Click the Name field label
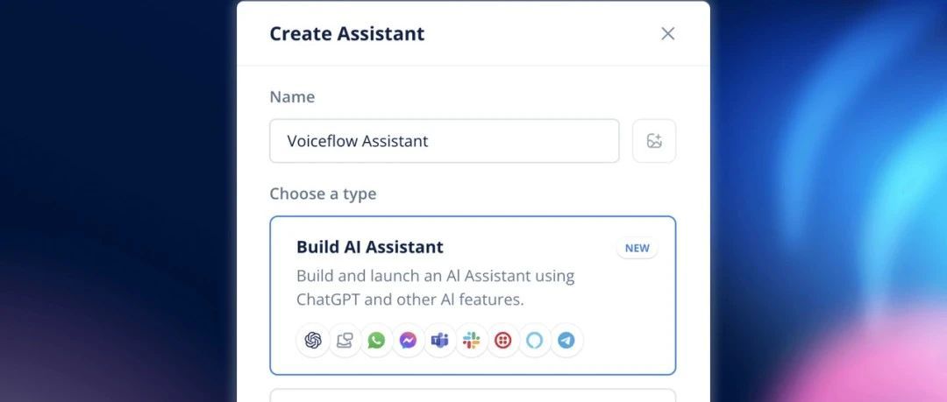 (292, 97)
